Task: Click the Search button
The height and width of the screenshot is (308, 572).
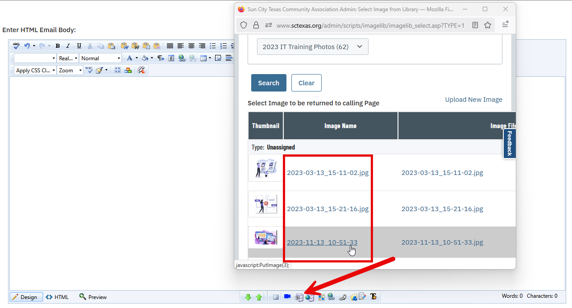Action: (269, 83)
